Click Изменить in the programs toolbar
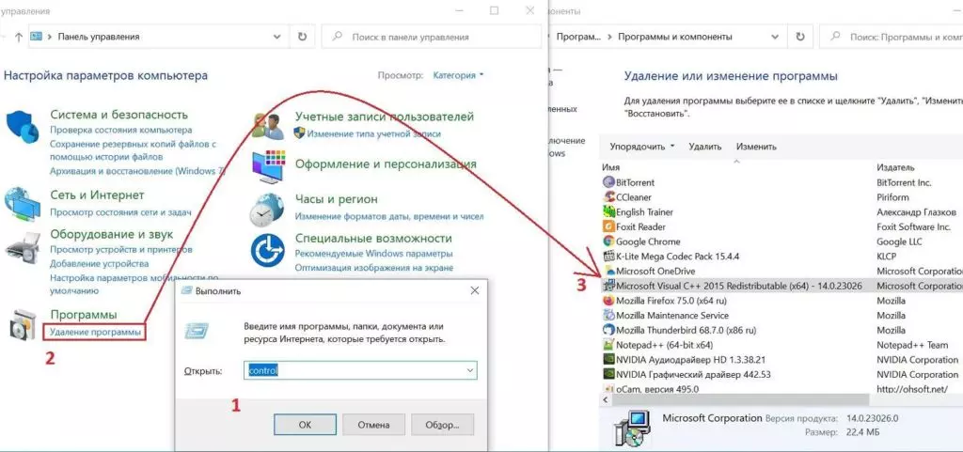963x452 pixels. pos(756,147)
